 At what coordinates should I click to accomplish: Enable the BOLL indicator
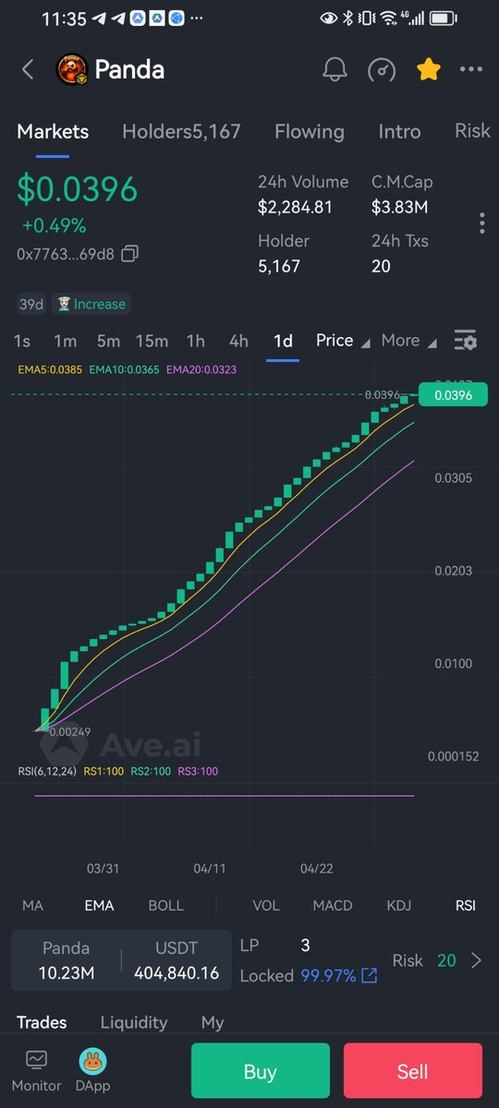tap(166, 906)
